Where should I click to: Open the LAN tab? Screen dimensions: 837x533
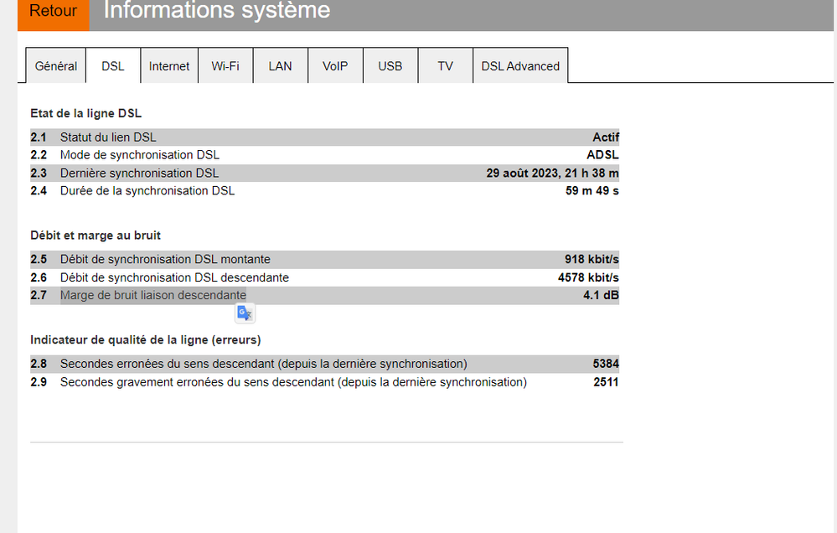click(280, 65)
